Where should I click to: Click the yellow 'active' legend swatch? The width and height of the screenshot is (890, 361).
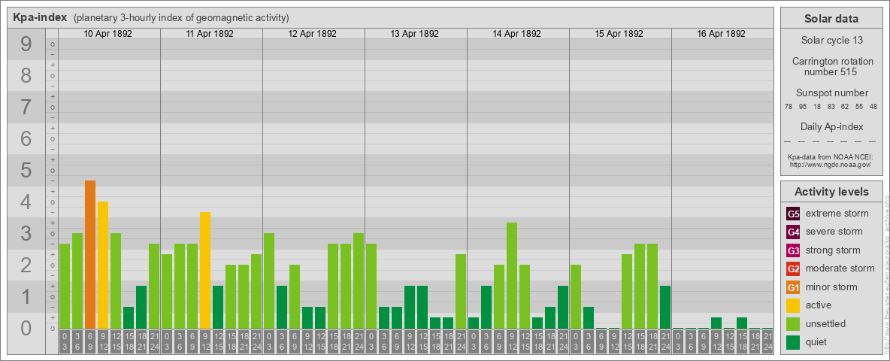[793, 305]
